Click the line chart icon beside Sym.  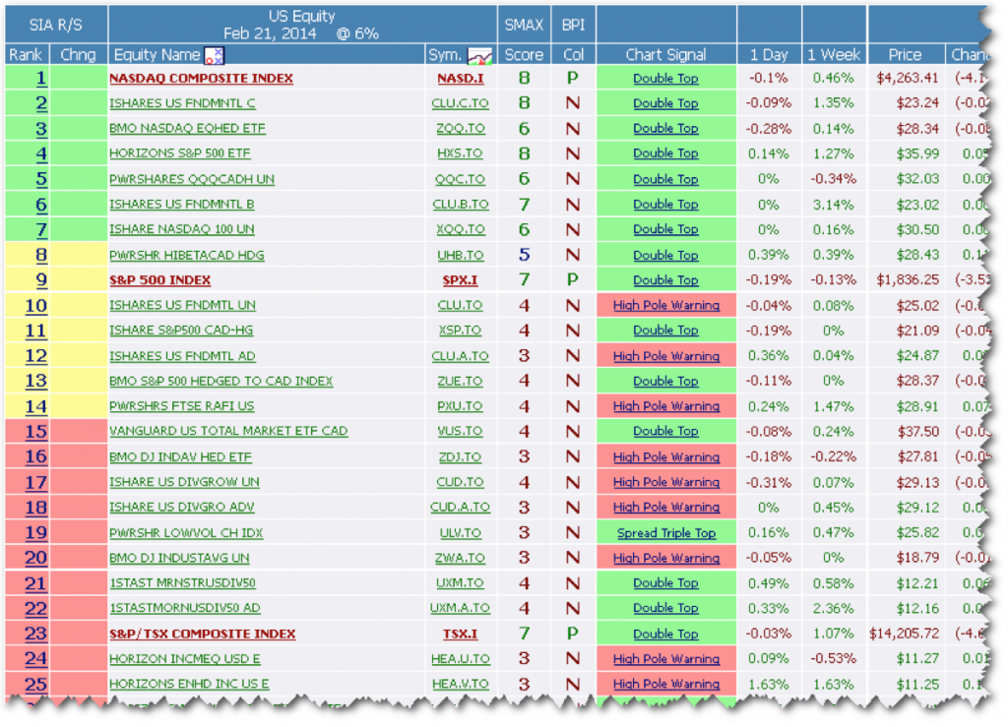(x=479, y=55)
